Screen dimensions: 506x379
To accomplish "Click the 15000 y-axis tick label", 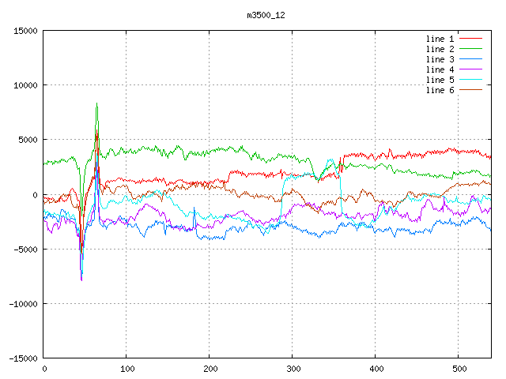I will [25, 31].
